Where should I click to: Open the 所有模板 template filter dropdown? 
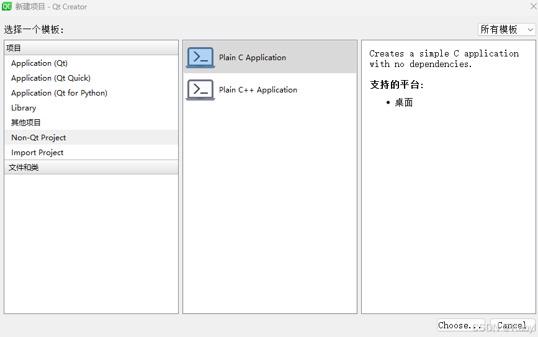[506, 30]
